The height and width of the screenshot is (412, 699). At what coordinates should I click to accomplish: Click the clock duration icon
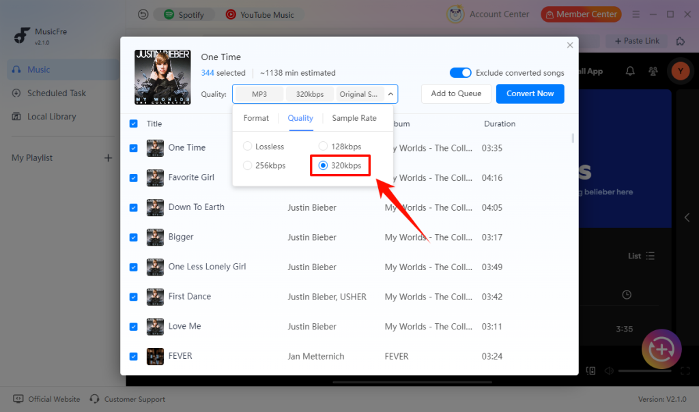click(627, 295)
